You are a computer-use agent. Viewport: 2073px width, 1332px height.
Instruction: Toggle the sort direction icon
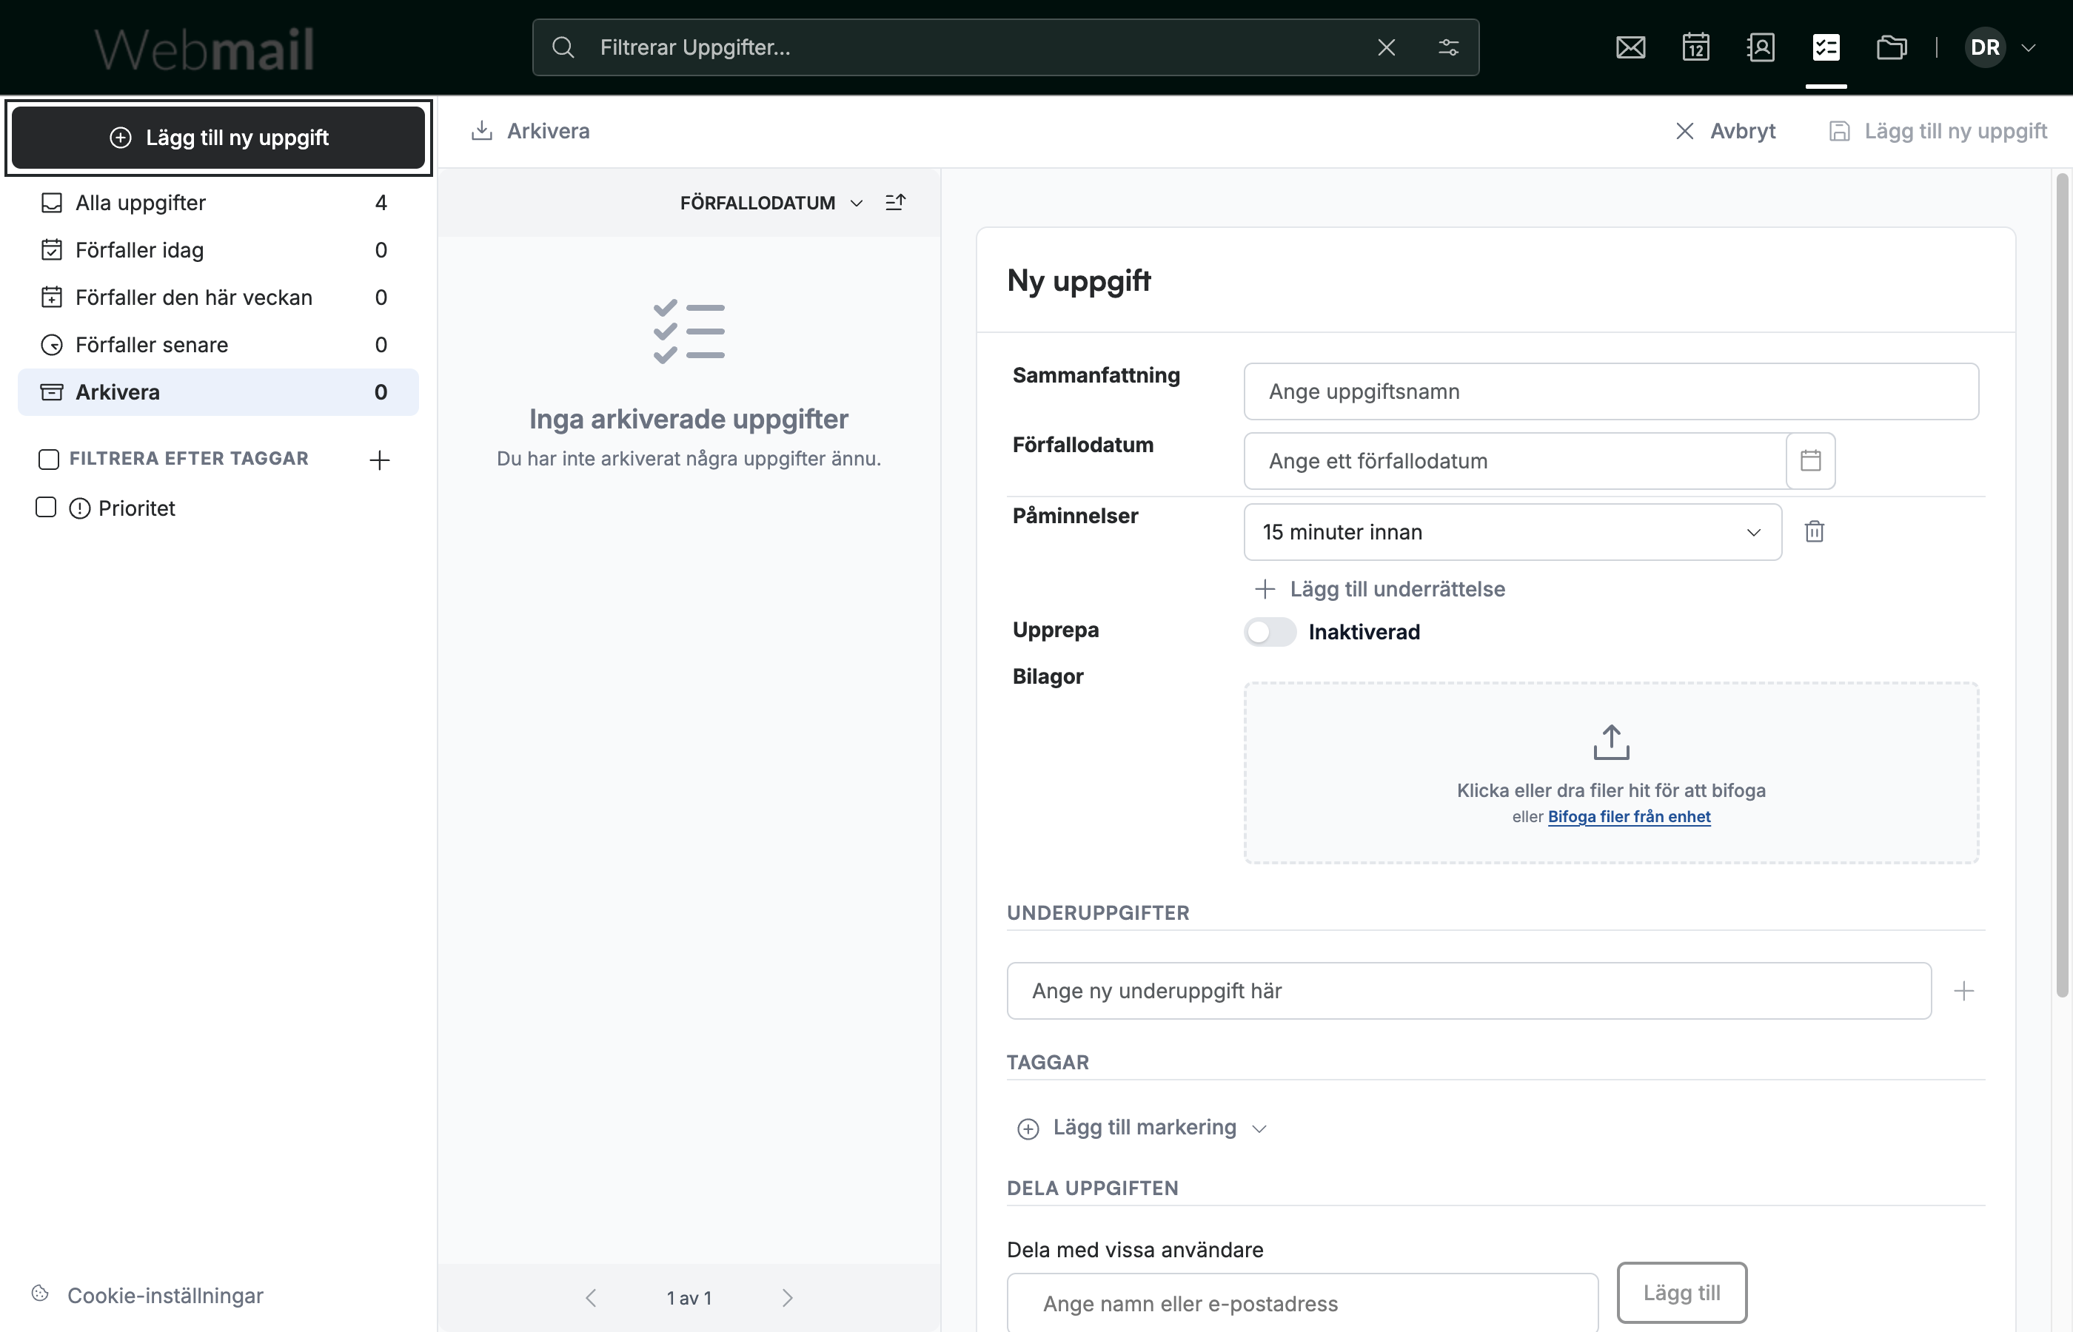tap(896, 203)
